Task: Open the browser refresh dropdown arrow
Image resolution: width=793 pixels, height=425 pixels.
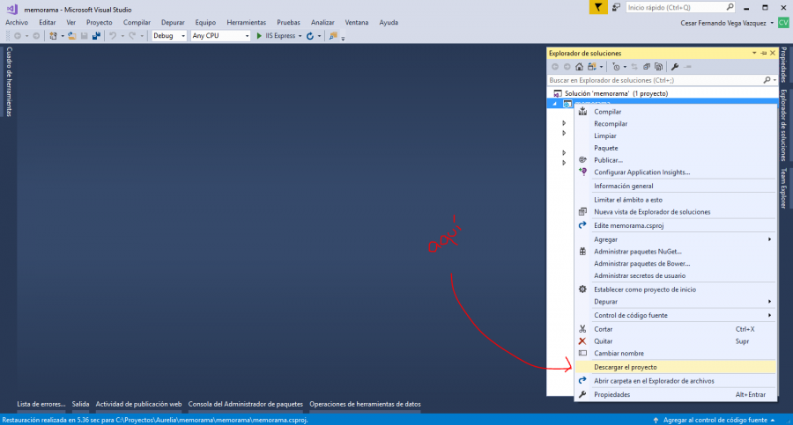Action: [x=319, y=36]
